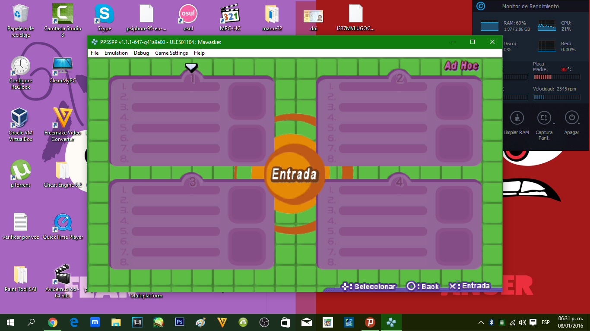Click the RAM usage graph

[x=489, y=26]
